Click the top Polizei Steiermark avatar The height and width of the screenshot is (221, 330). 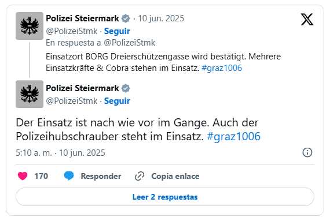30,26
